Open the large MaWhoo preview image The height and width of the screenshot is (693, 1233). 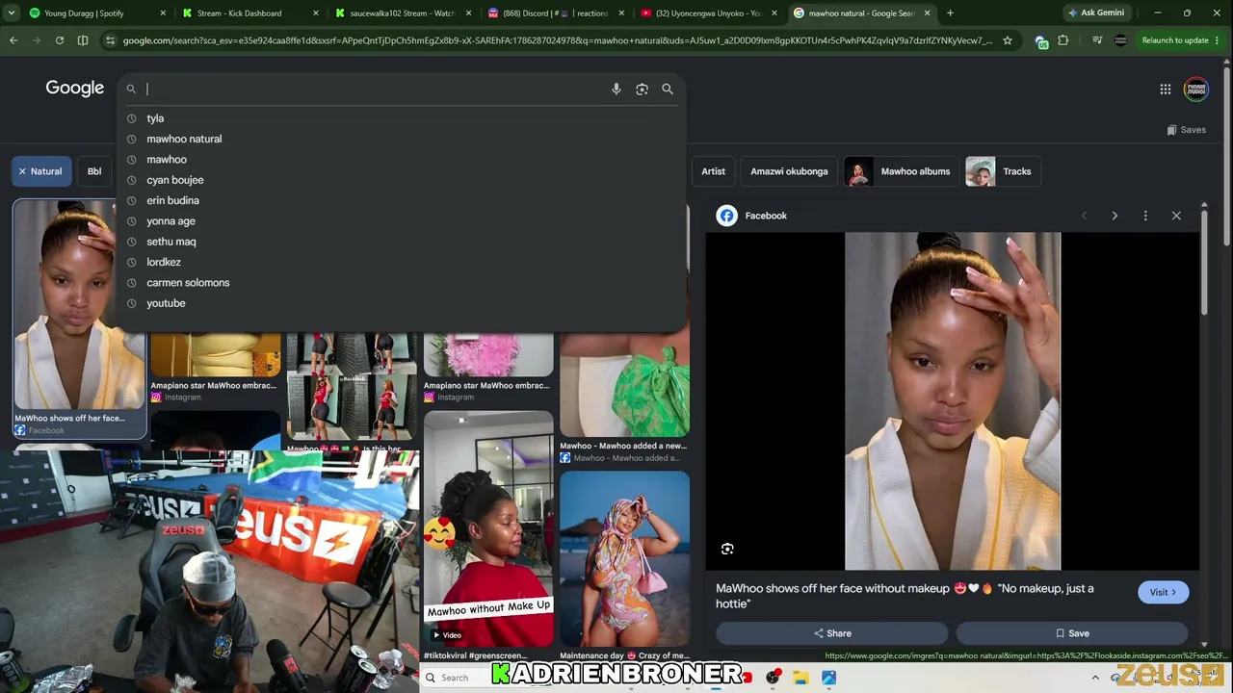953,401
